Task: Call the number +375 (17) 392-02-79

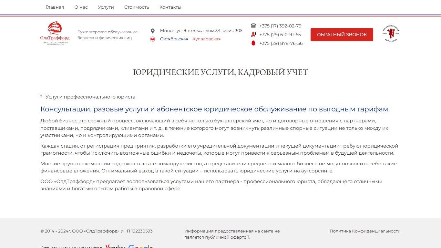Action: point(280,26)
